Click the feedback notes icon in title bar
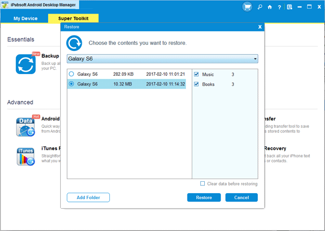Image resolution: width=325 pixels, height=231 pixels. pyautogui.click(x=290, y=8)
